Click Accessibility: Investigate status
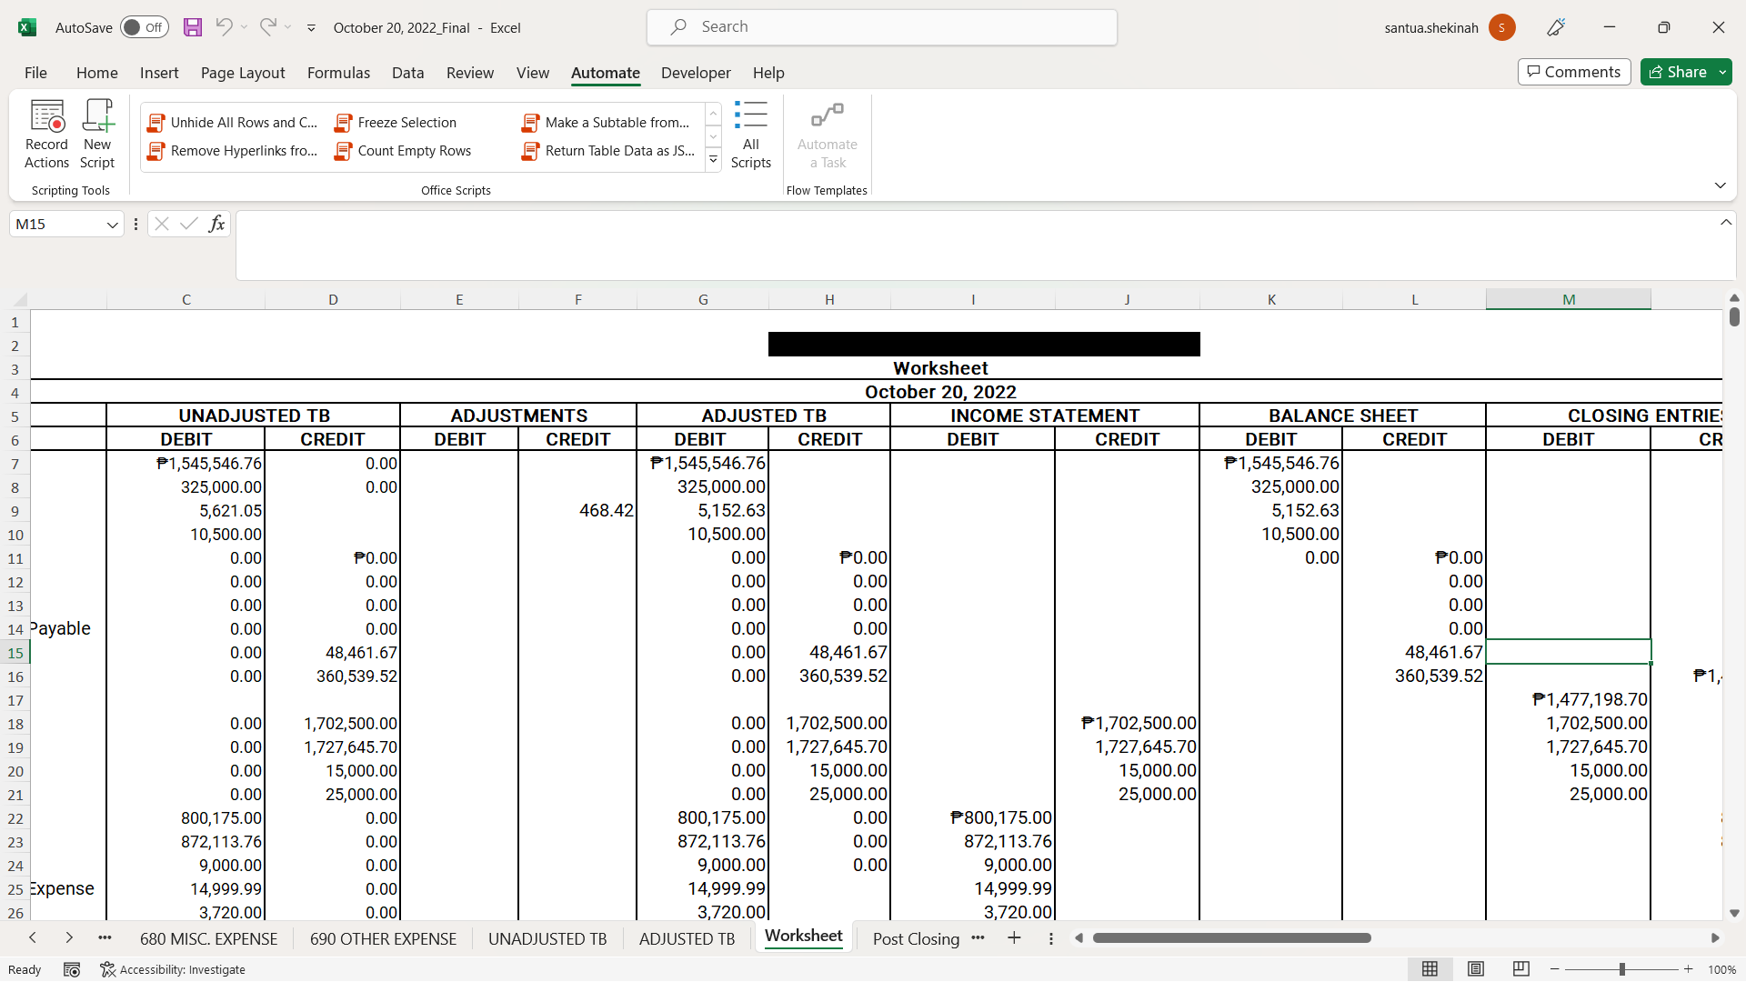 (173, 969)
